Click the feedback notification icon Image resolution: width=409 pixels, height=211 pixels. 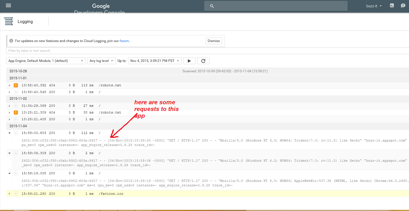[403, 6]
